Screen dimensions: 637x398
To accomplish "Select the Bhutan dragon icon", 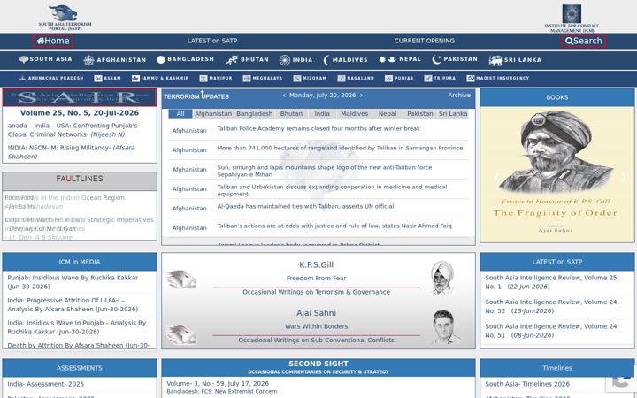I will [232, 60].
